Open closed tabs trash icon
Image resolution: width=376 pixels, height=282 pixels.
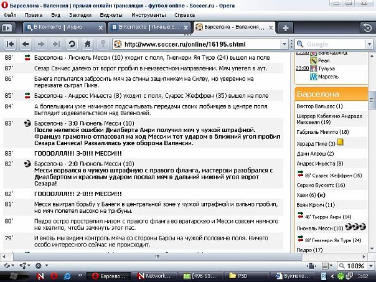coord(368,28)
